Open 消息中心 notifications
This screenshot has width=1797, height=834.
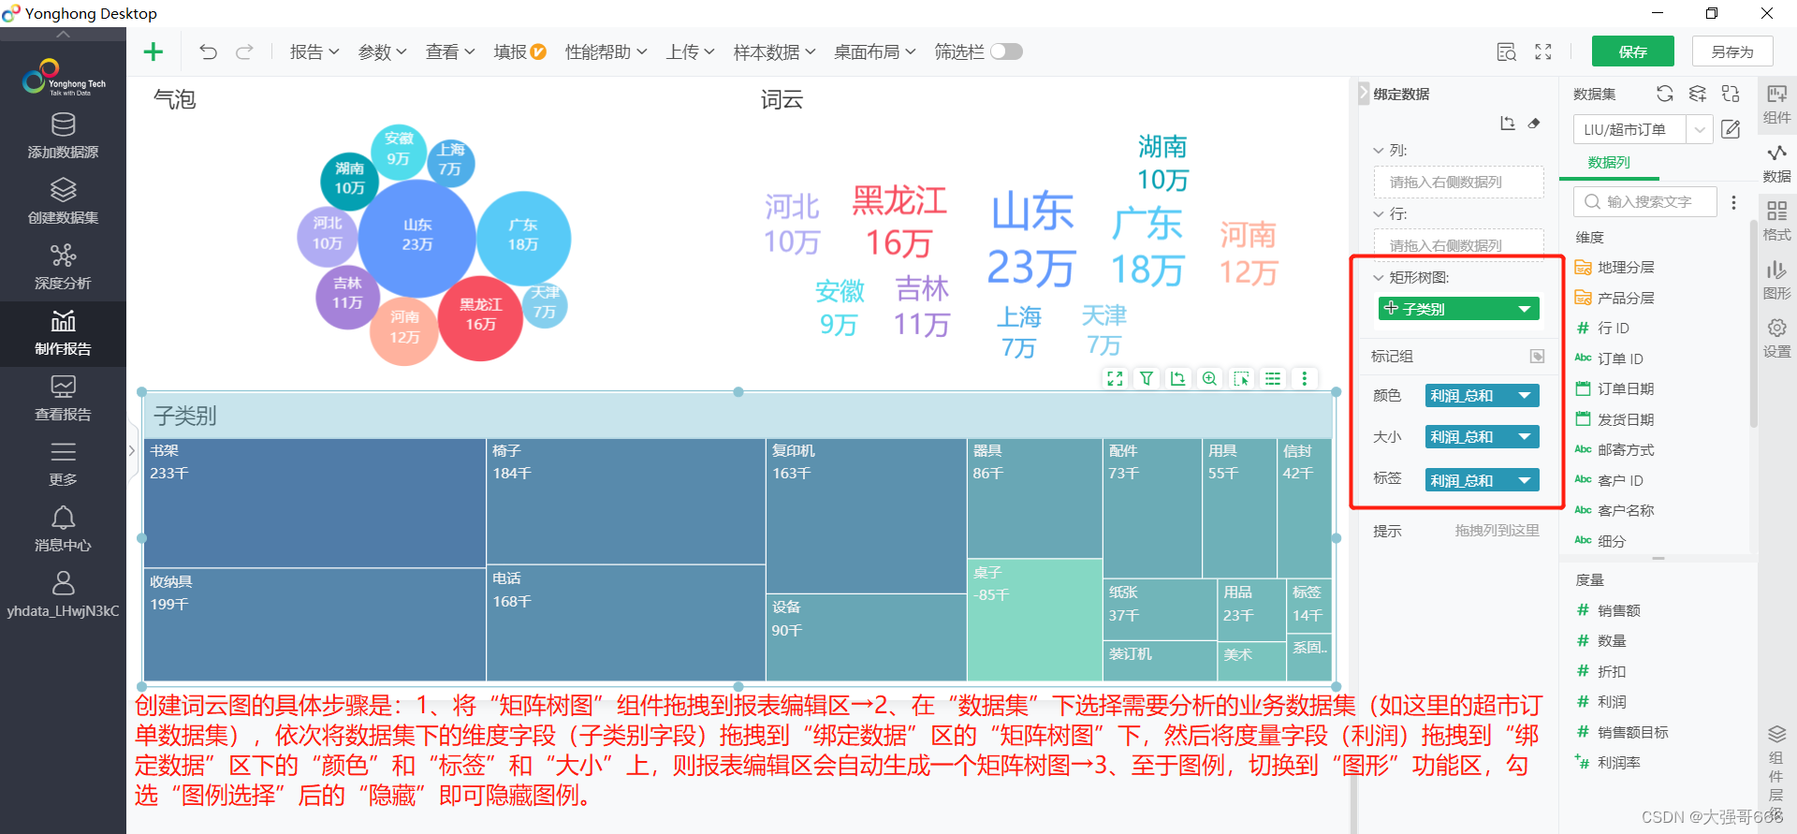coord(63,529)
